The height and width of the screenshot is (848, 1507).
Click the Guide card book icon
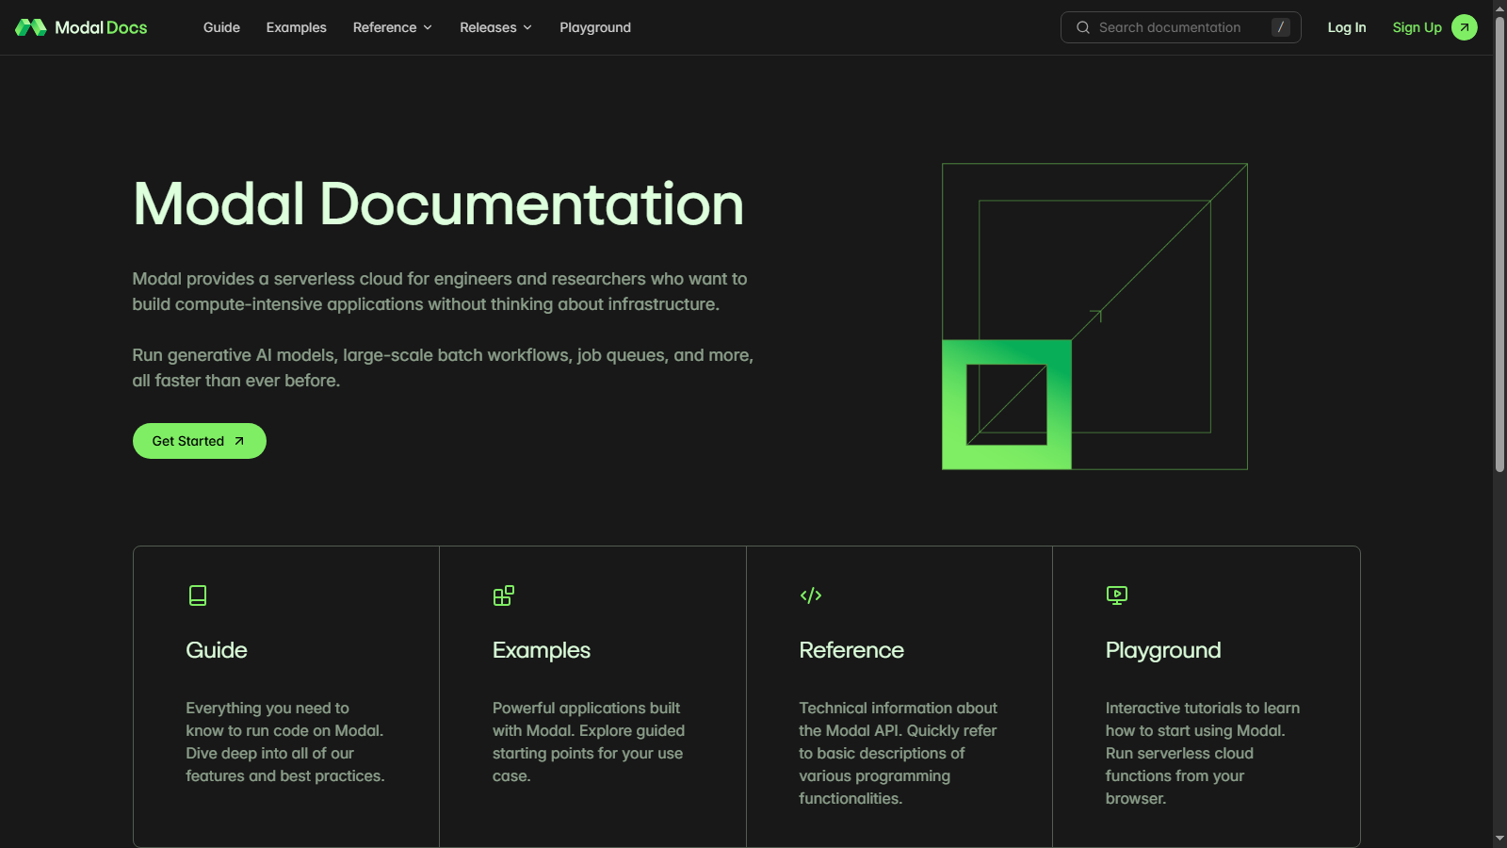pos(198,595)
